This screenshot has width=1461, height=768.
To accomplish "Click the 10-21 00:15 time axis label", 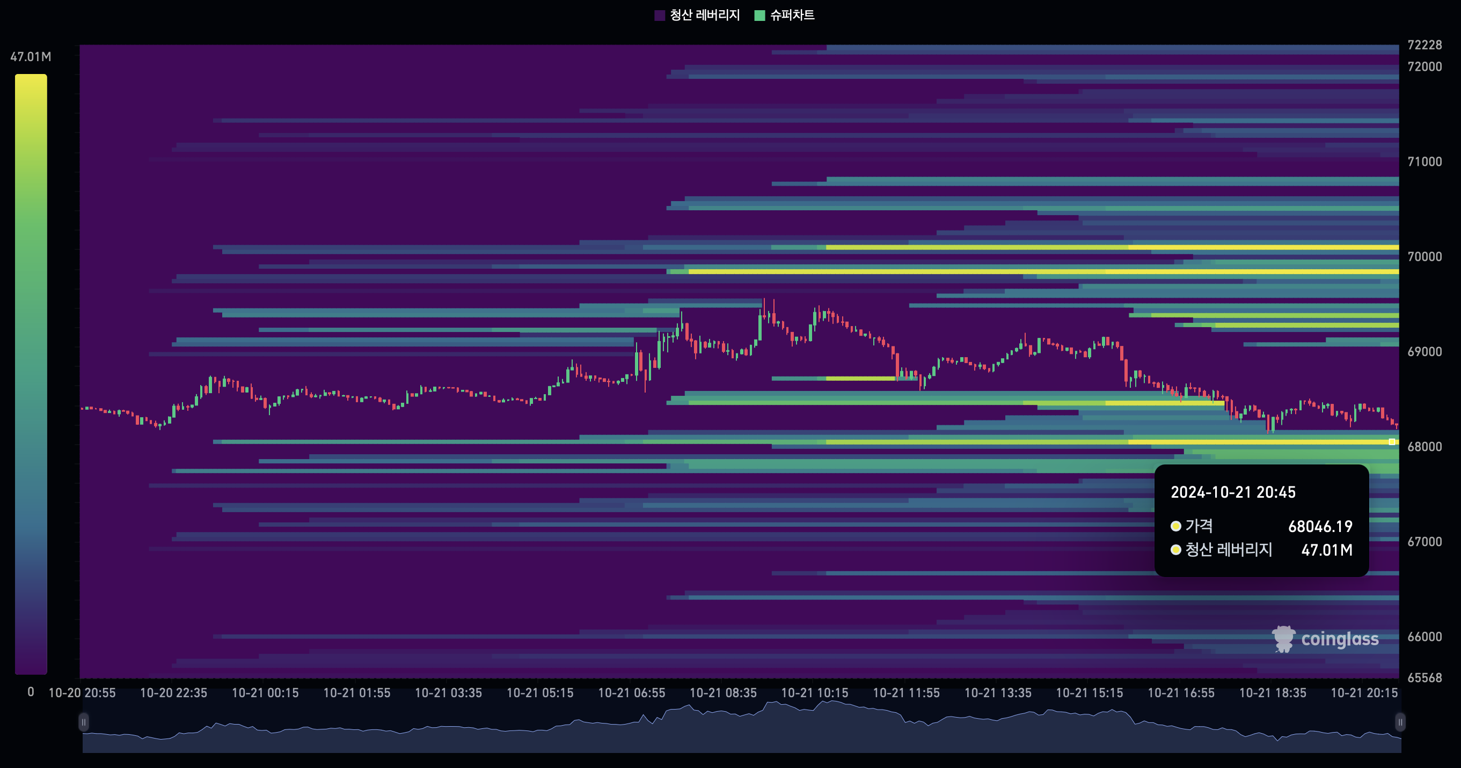I will [265, 692].
